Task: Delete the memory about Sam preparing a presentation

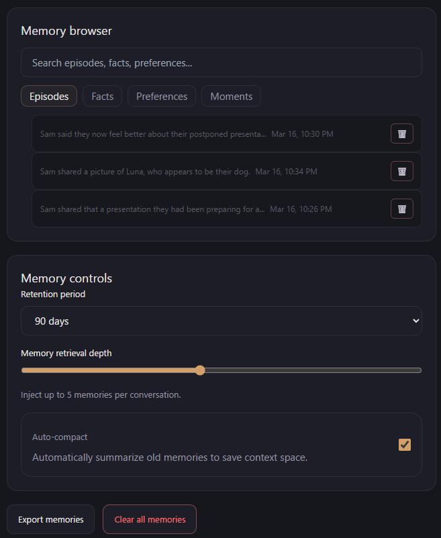Action: 401,209
